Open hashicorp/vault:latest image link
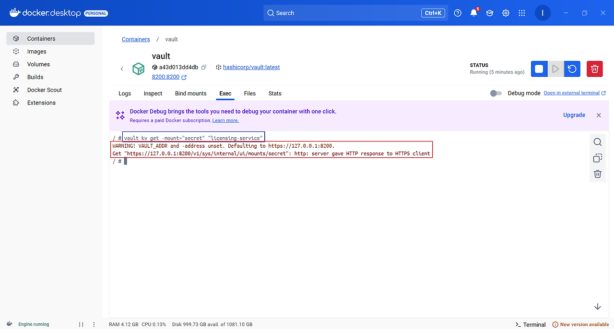Screen dimensions: 614x329 pos(251,67)
